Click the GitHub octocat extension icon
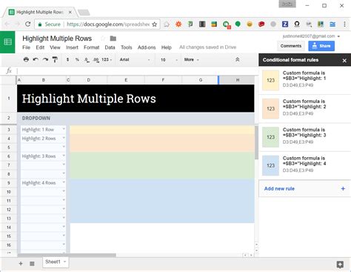351x272 pixels. click(x=297, y=24)
